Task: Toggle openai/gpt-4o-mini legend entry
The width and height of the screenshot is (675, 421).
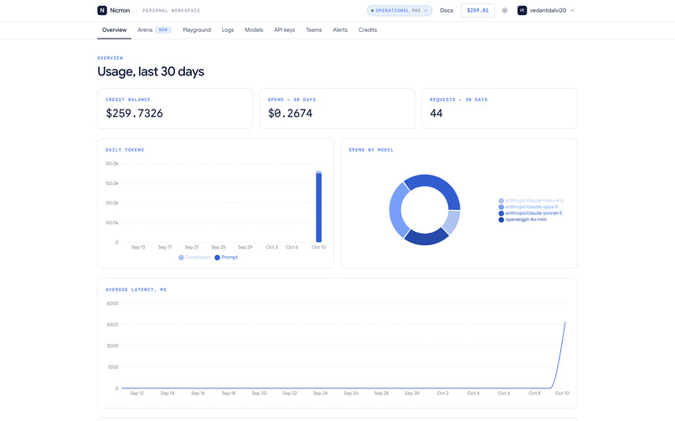Action: [x=523, y=219]
